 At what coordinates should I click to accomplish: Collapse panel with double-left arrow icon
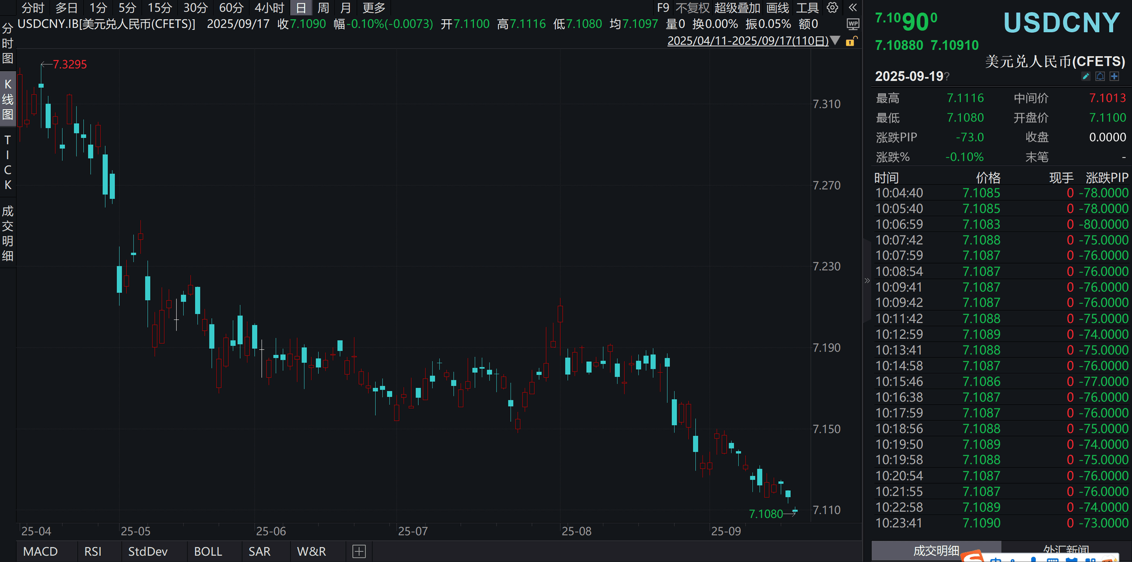pos(852,8)
